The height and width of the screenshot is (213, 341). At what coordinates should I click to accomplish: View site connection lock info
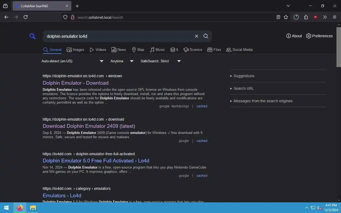72,17
